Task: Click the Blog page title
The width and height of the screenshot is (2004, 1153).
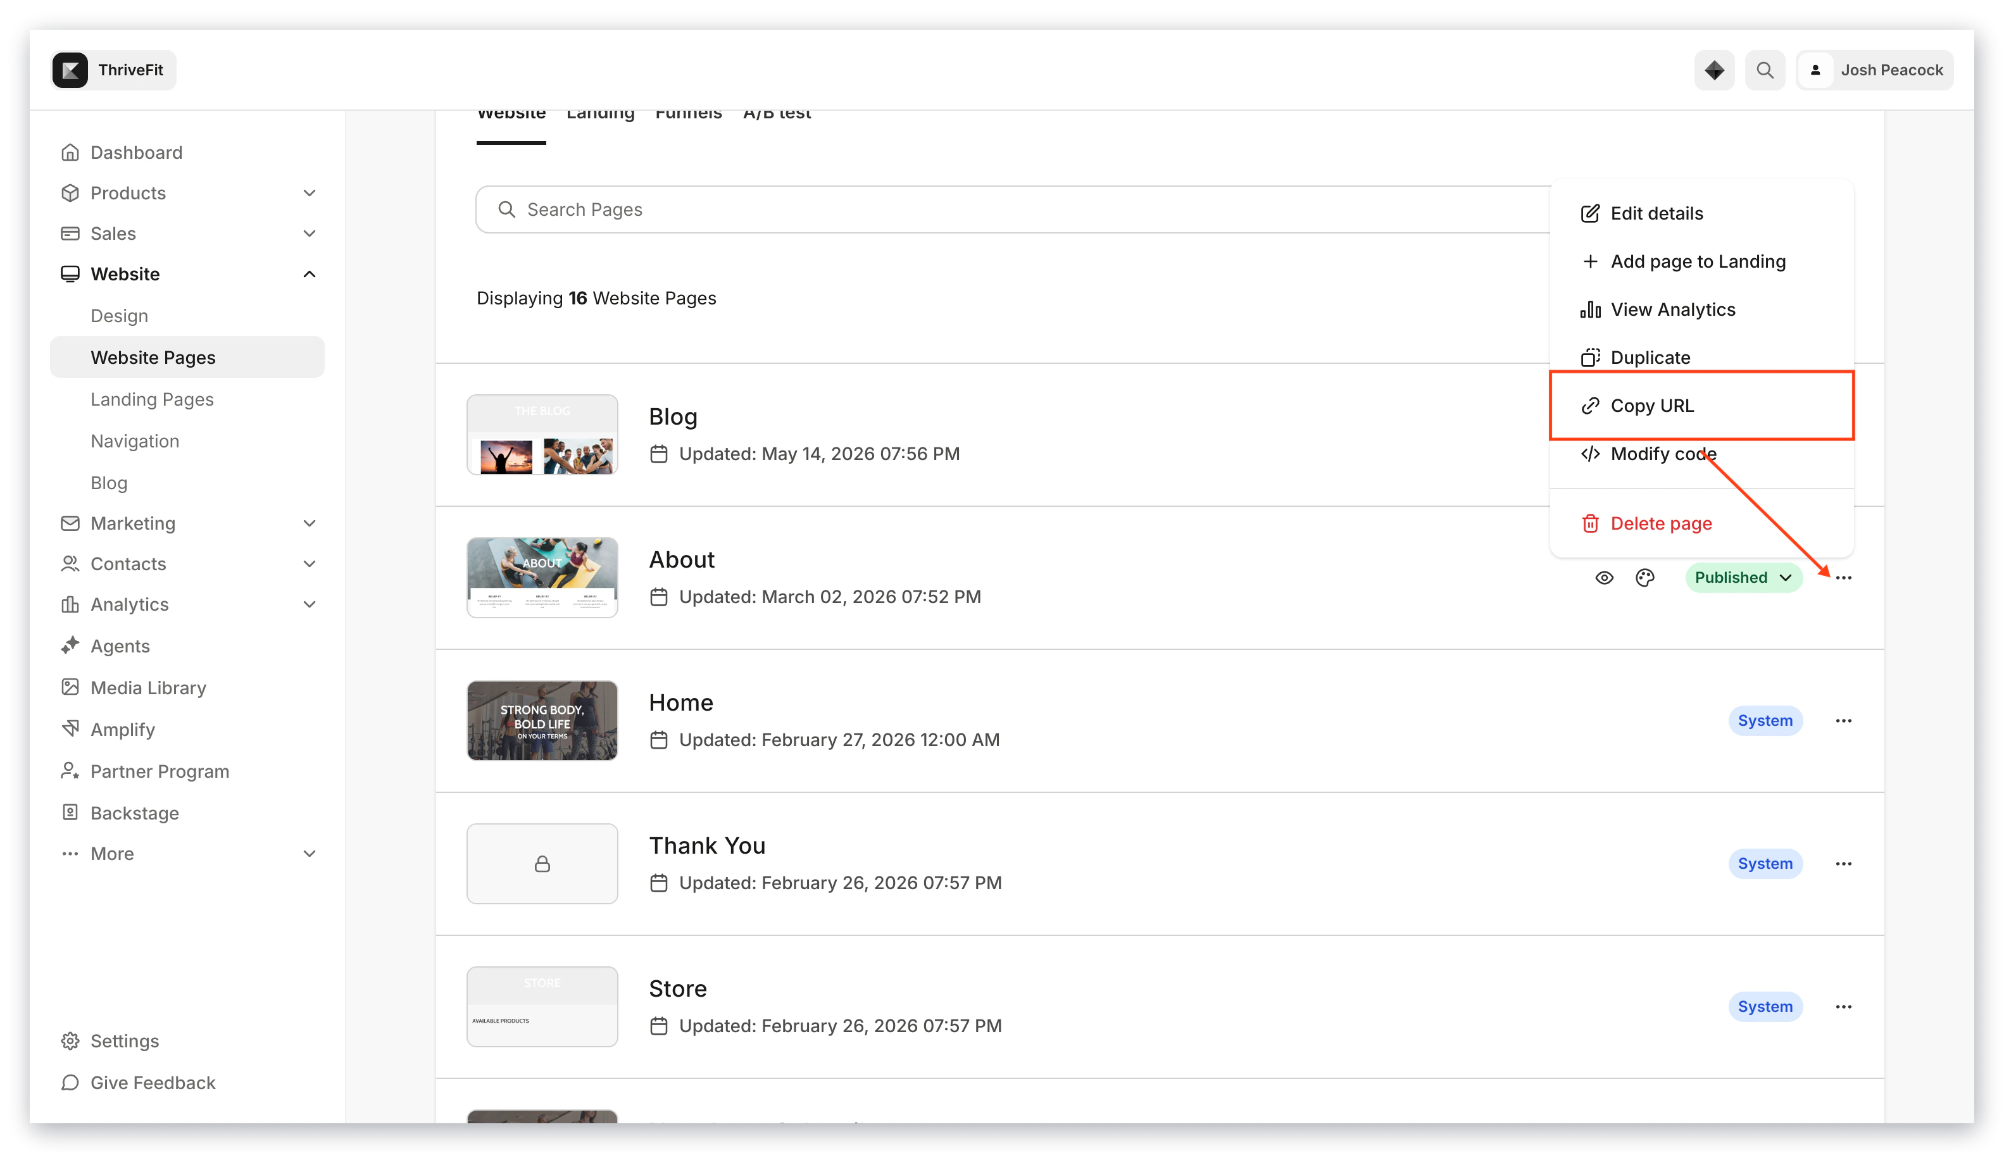Action: pos(672,416)
